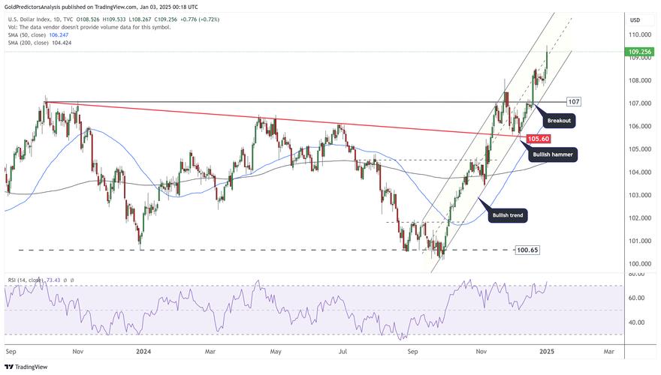The image size is (661, 375).
Task: Open the USD currency selector on price axis
Action: click(x=634, y=19)
